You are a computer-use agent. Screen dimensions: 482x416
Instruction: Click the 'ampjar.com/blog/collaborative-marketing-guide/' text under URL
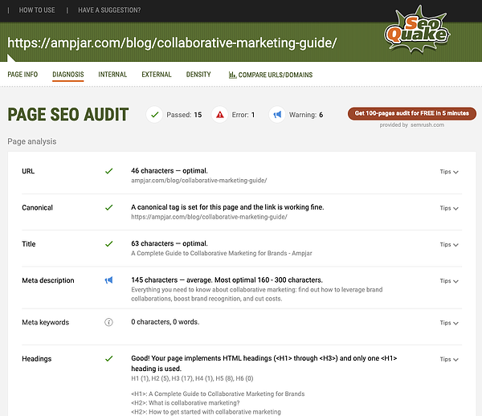(199, 181)
